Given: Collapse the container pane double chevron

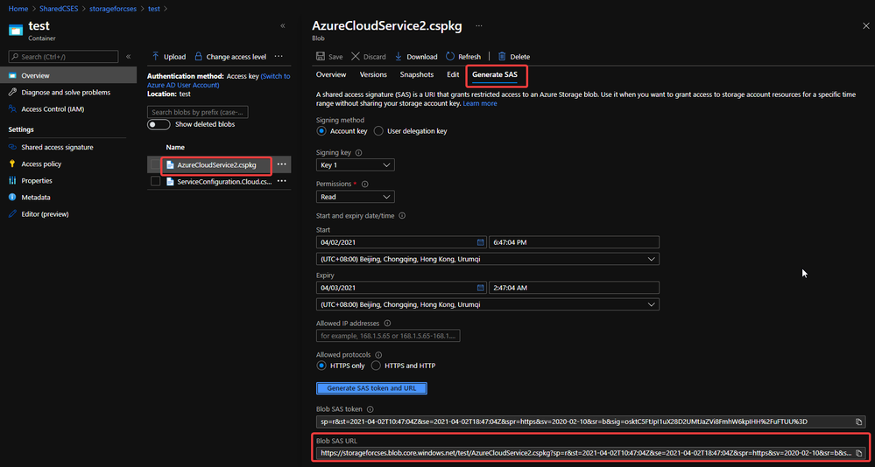Looking at the screenshot, I should click(x=283, y=26).
